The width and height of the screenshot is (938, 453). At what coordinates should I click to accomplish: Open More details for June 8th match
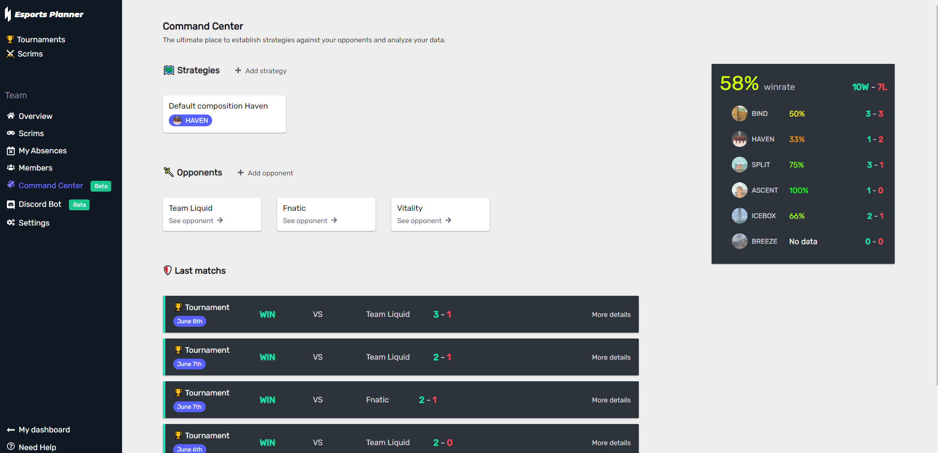[611, 314]
